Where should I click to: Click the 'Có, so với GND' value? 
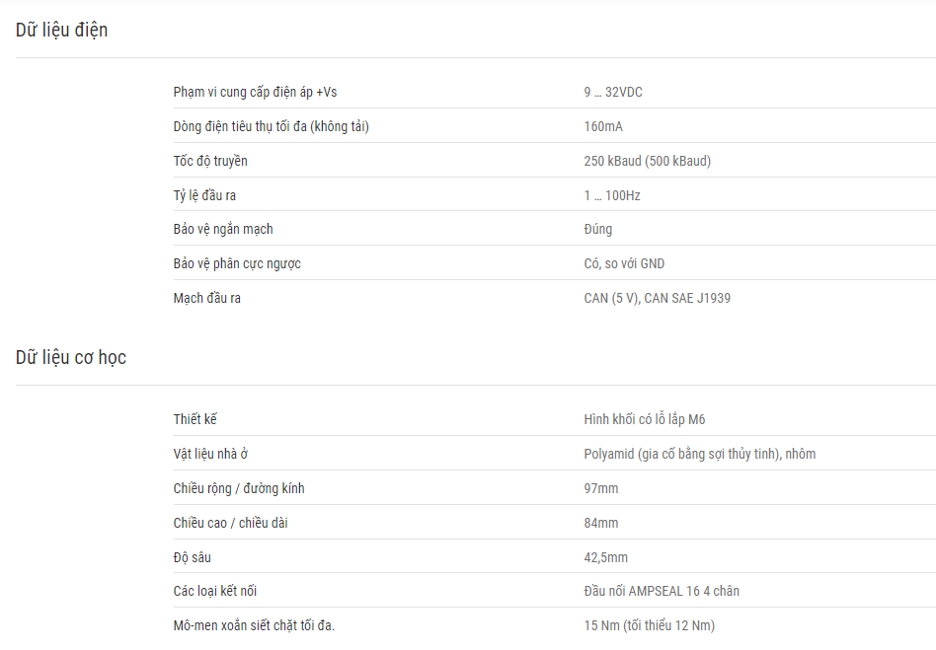624,263
